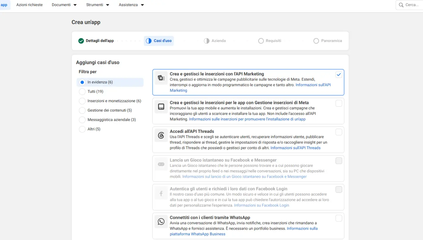This screenshot has height=240, width=423.
Task: Click the 'Accedi all'API Threads' title
Action: [x=192, y=131]
